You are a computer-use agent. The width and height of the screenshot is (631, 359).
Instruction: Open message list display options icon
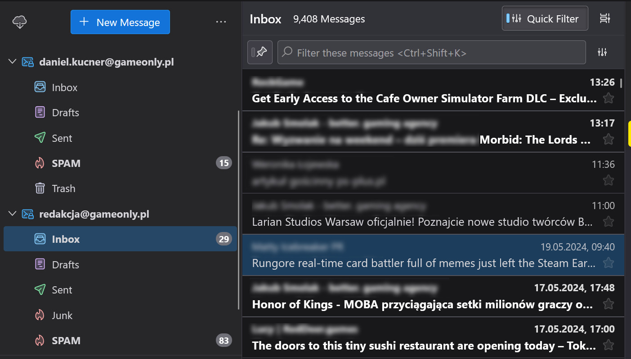(x=605, y=18)
